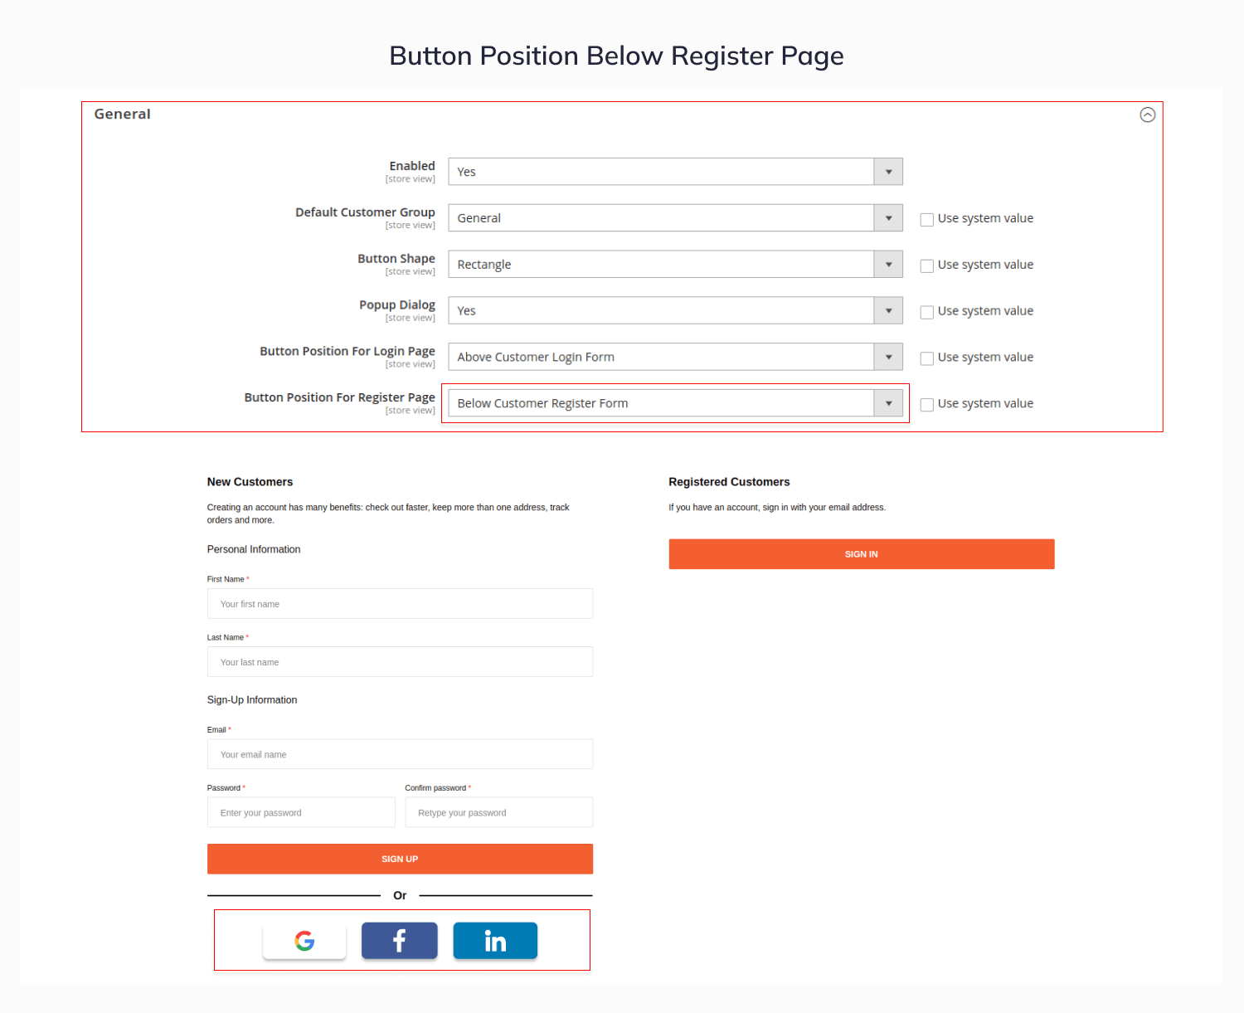Open the Default Customer Group dropdown

[675, 218]
